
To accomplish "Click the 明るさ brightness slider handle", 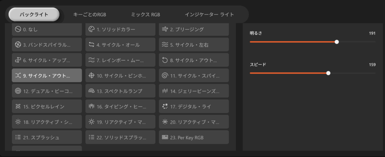I will [336, 42].
